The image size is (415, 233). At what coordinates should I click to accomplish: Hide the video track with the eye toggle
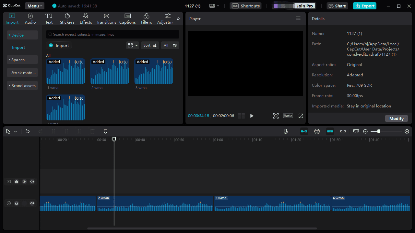[24, 182]
